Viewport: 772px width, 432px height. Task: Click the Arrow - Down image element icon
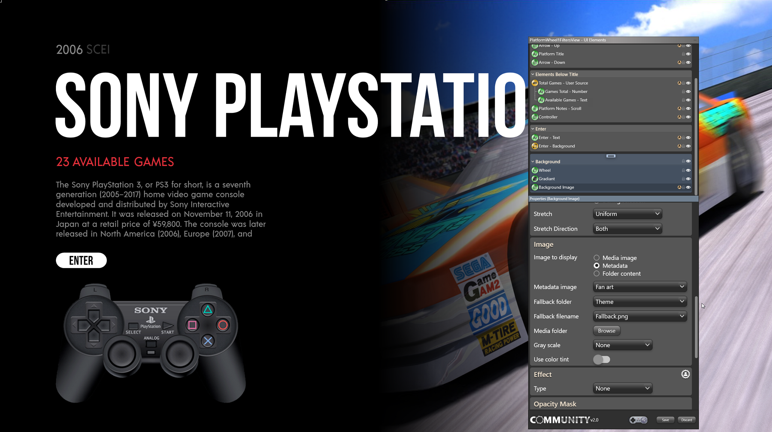point(535,62)
